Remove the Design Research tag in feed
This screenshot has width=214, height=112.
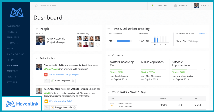[75, 108]
